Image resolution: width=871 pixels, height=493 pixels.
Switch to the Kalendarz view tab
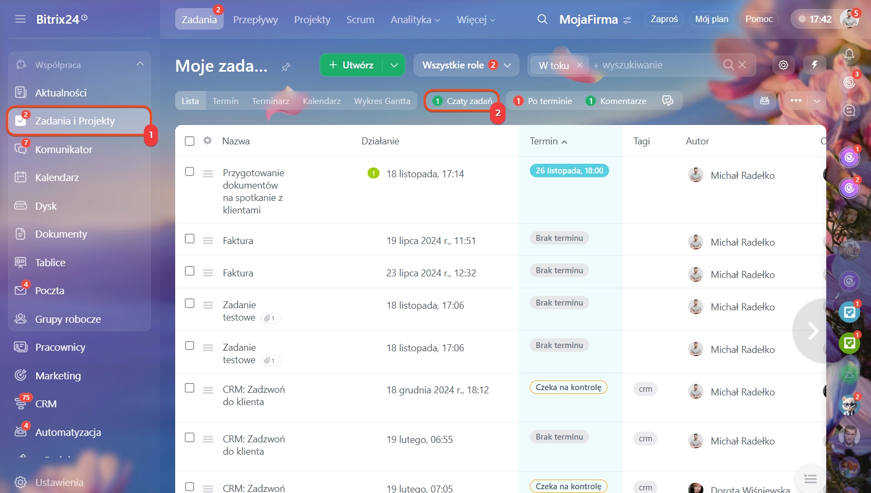click(x=321, y=101)
